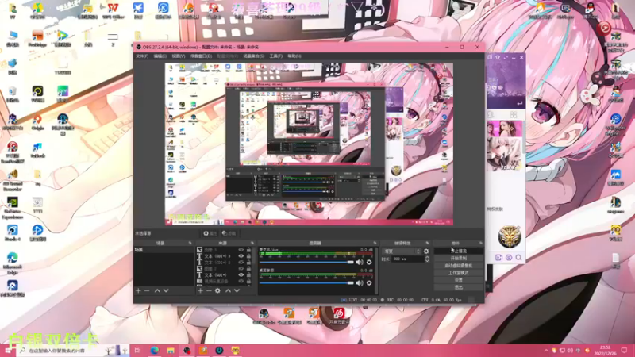This screenshot has height=357, width=635.
Task: Remove selected source with minus icon
Action: pos(209,290)
